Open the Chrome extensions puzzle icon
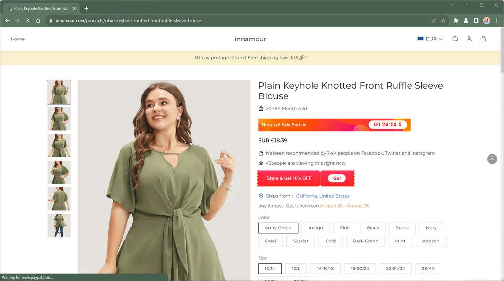 [456, 21]
